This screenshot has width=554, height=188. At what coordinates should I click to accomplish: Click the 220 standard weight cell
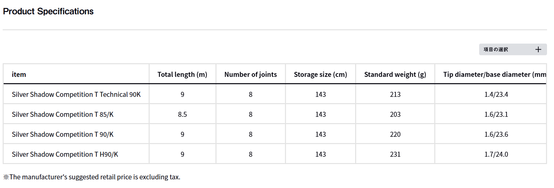[395, 134]
